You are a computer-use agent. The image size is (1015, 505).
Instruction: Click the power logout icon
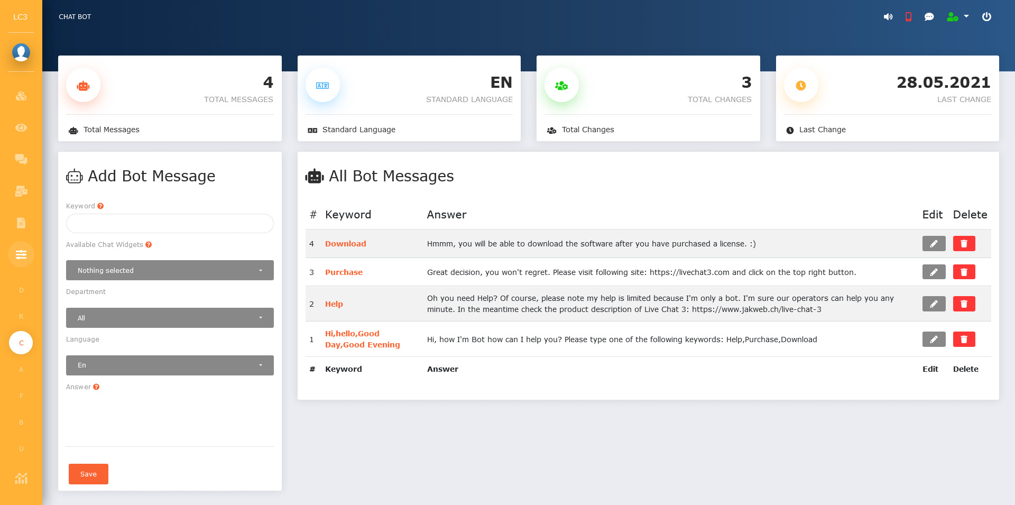tap(986, 17)
